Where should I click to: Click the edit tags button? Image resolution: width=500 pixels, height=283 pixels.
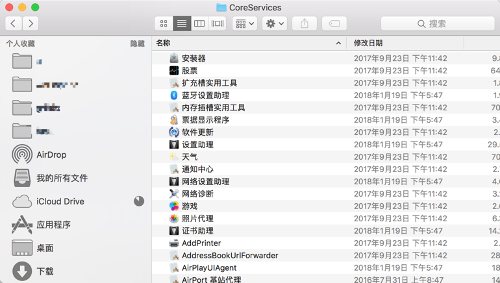(x=334, y=23)
